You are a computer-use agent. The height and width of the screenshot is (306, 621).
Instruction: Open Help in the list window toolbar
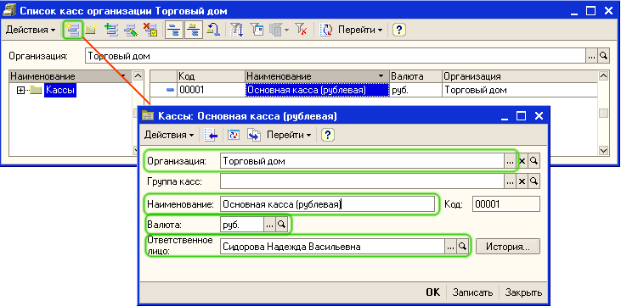tap(399, 30)
